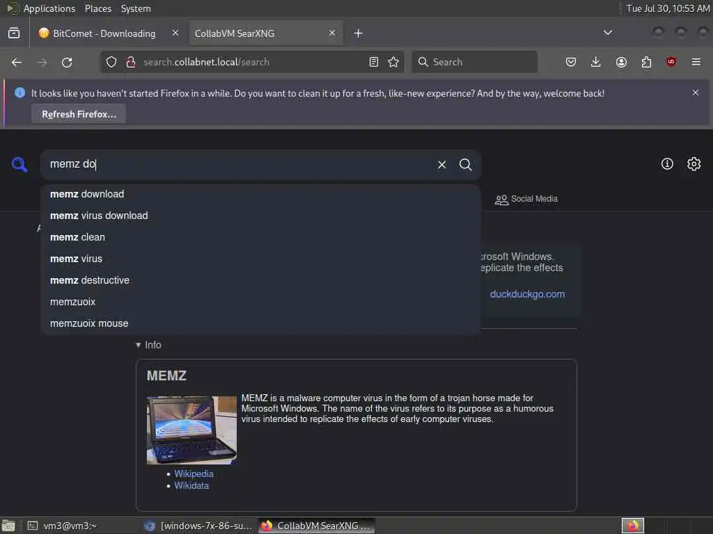Open tracking protection shield icon
Screen dimensions: 713x534
111,62
